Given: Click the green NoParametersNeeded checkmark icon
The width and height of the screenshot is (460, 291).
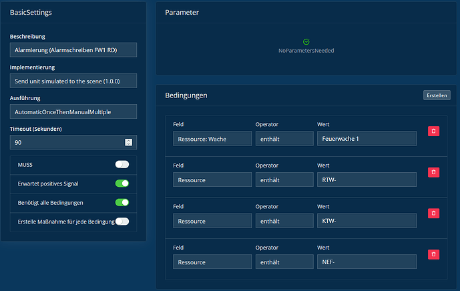Looking at the screenshot, I should point(306,41).
